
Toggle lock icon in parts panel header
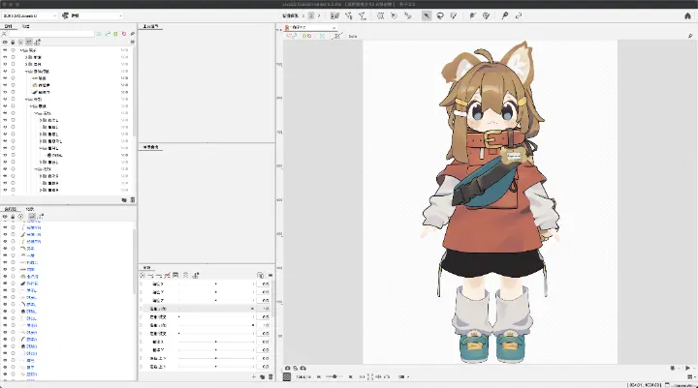(13, 43)
